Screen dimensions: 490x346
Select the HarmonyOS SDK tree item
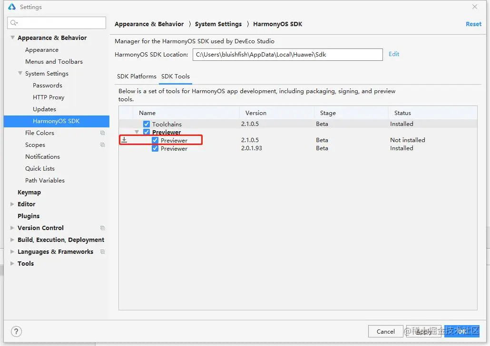tap(57, 121)
